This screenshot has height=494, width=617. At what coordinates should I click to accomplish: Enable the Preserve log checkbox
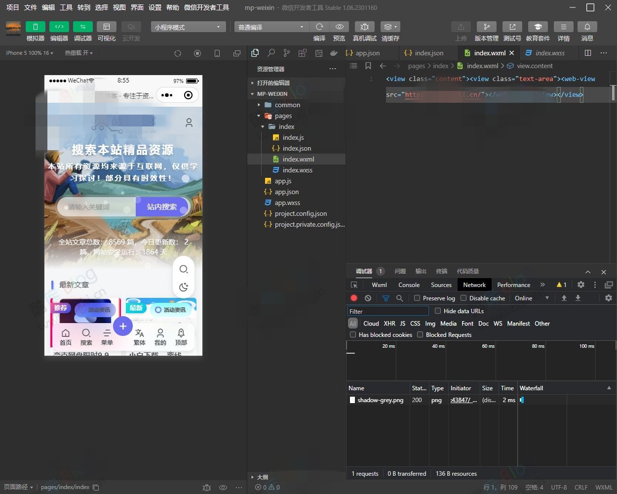(x=417, y=298)
